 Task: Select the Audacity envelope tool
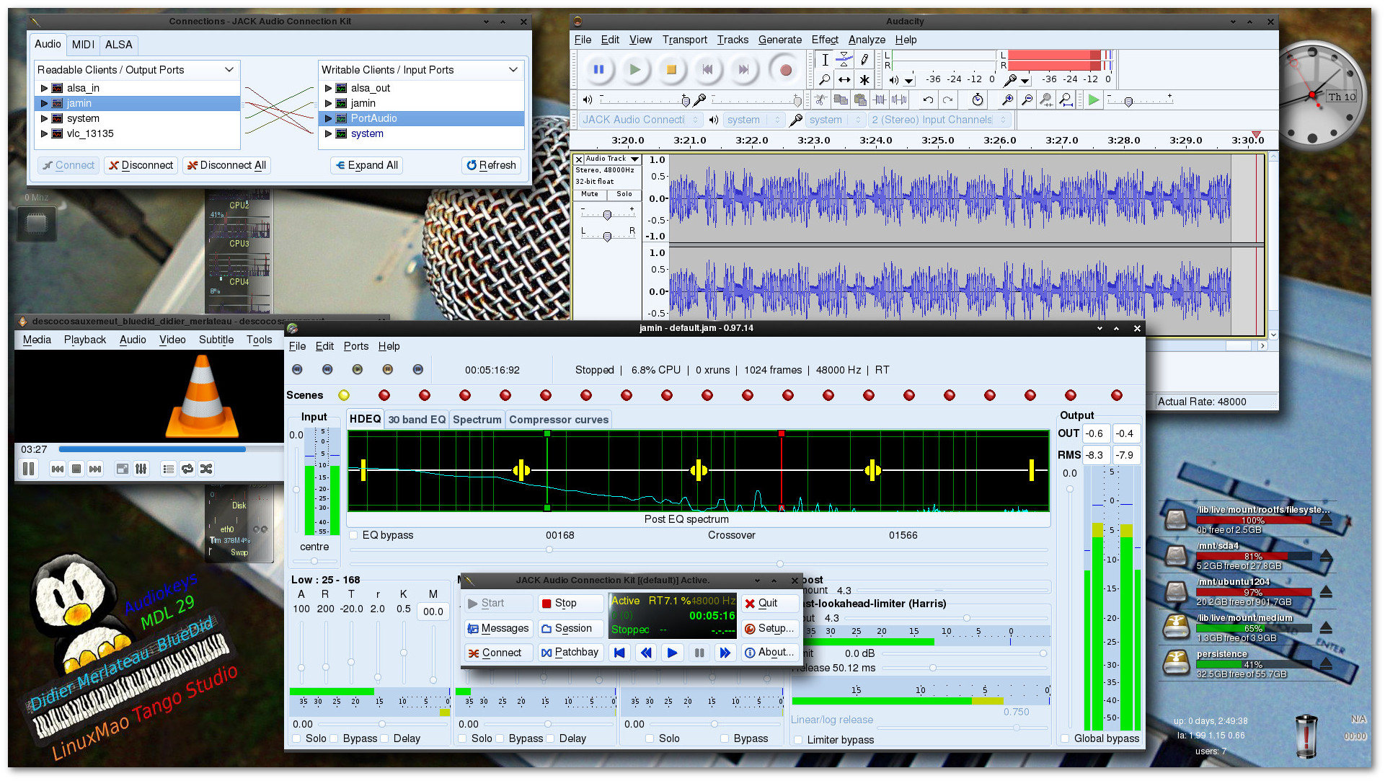(844, 60)
